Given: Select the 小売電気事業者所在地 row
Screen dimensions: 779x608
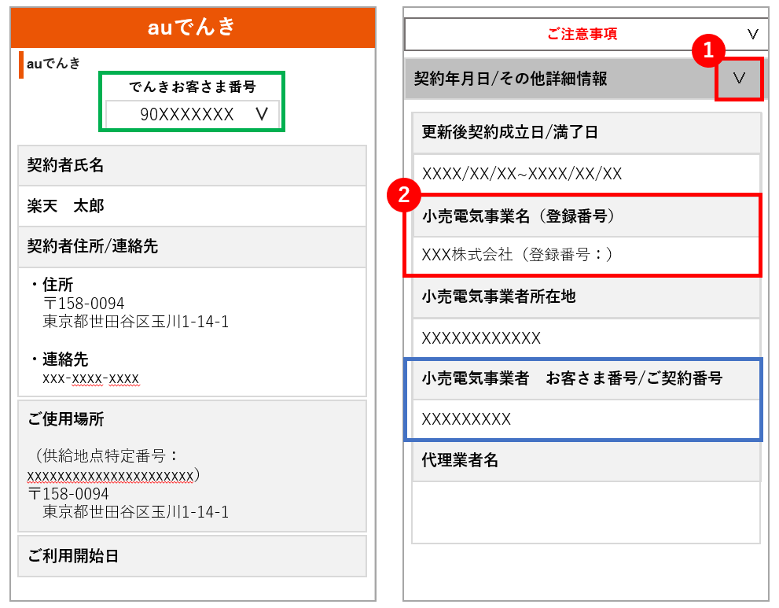Looking at the screenshot, I should (585, 298).
